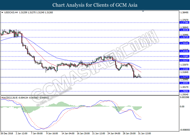Click the 28 Dec 2018 date label
Image resolution: width=190 pixels, height=136 pixels.
pyautogui.click(x=7, y=134)
